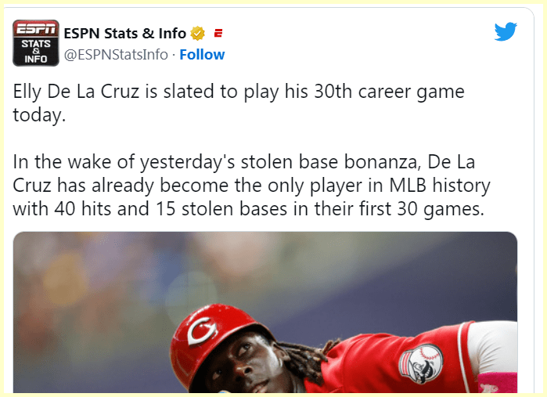The height and width of the screenshot is (397, 547).
Task: Click the gold verified badge
Action: coord(199,33)
